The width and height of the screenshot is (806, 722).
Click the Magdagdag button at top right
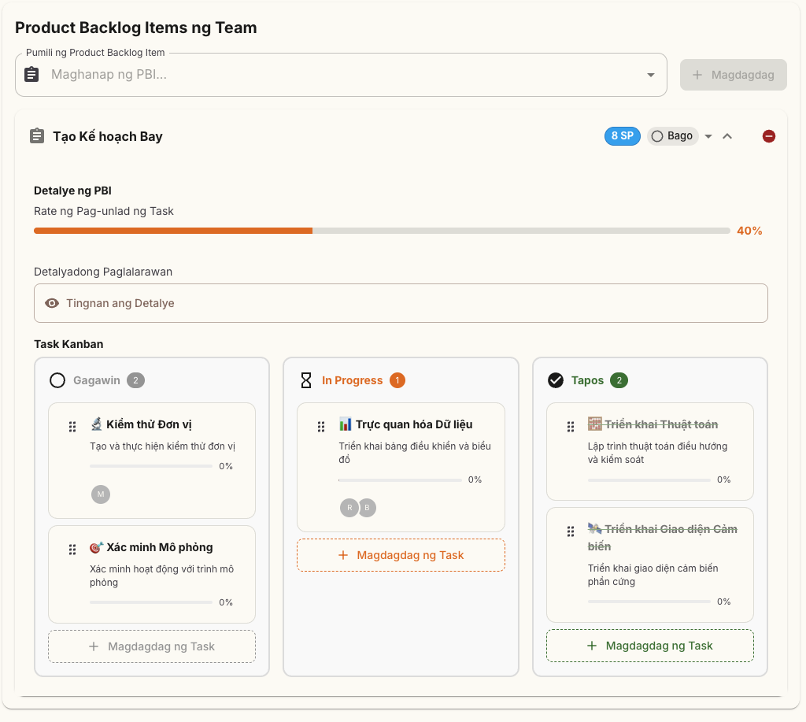pos(733,74)
